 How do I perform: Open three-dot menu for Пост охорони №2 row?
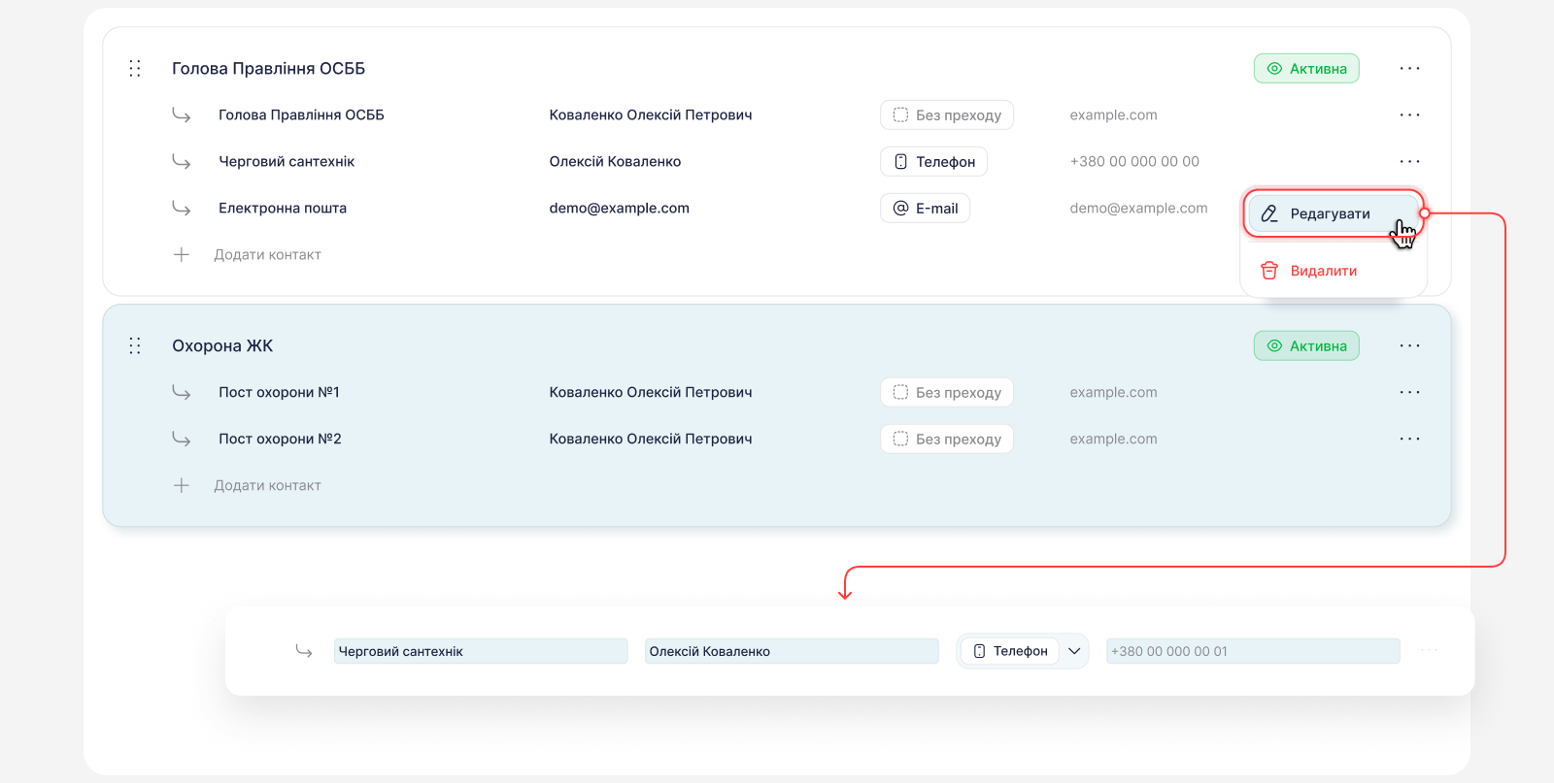click(x=1409, y=439)
